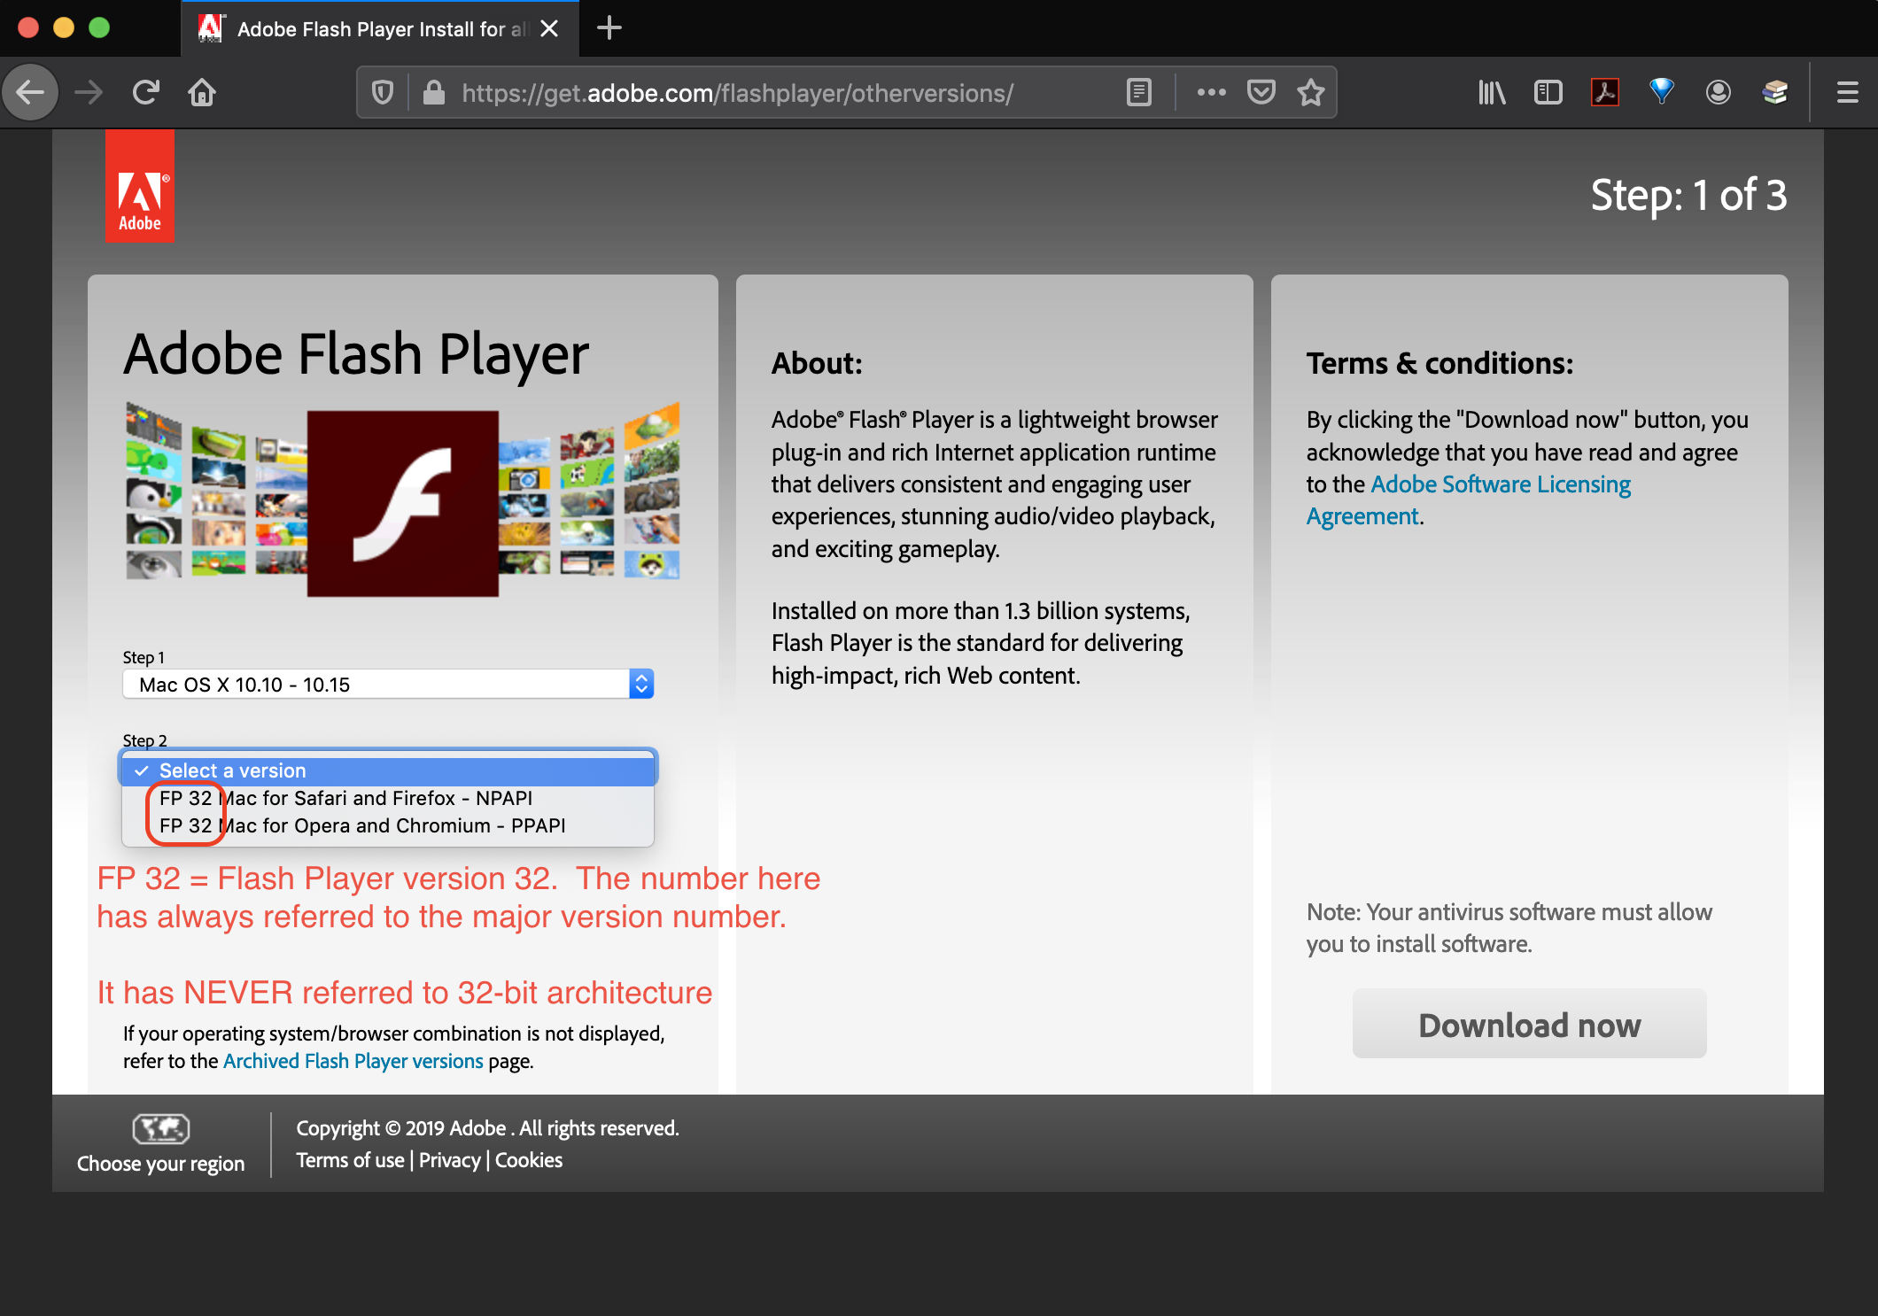Bookmark this page with the star icon
Image resolution: width=1878 pixels, height=1316 pixels.
(1311, 92)
